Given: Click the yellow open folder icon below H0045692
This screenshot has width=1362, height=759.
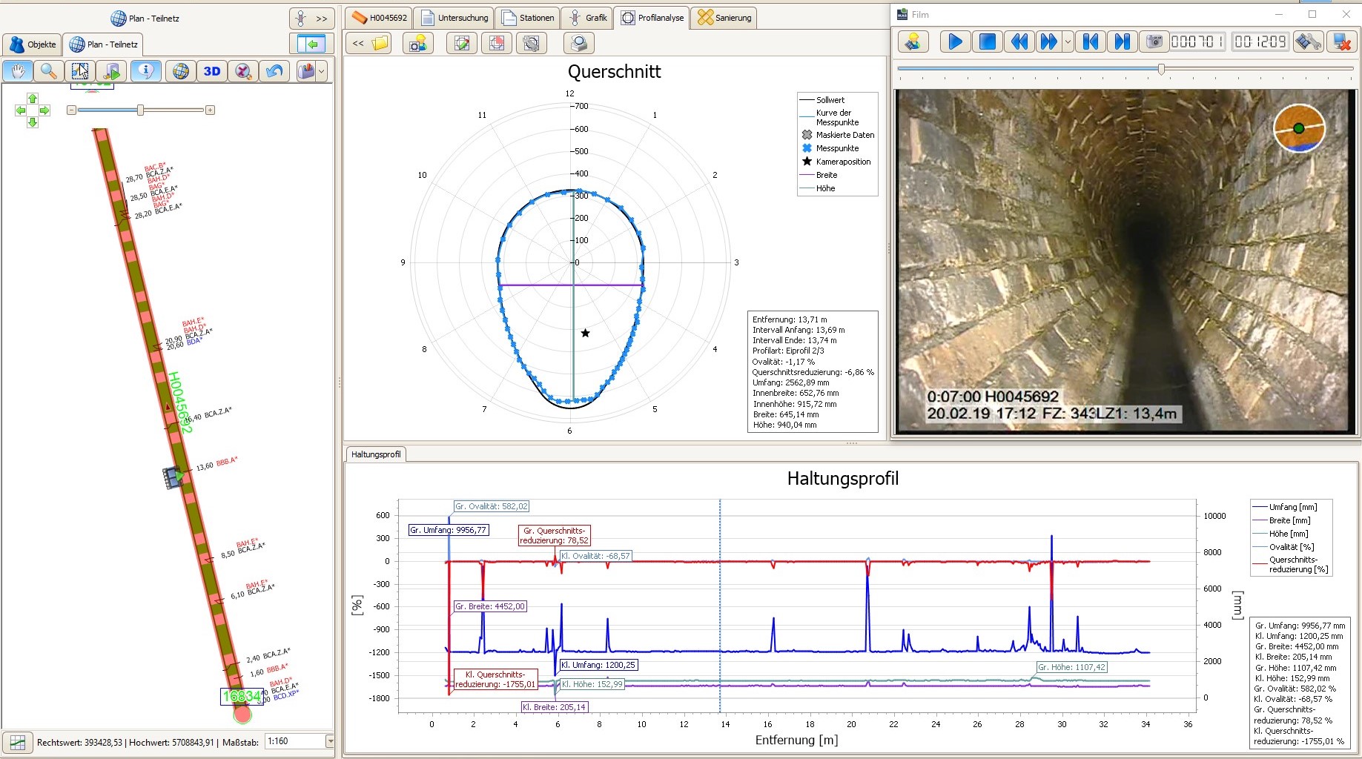Looking at the screenshot, I should 380,43.
